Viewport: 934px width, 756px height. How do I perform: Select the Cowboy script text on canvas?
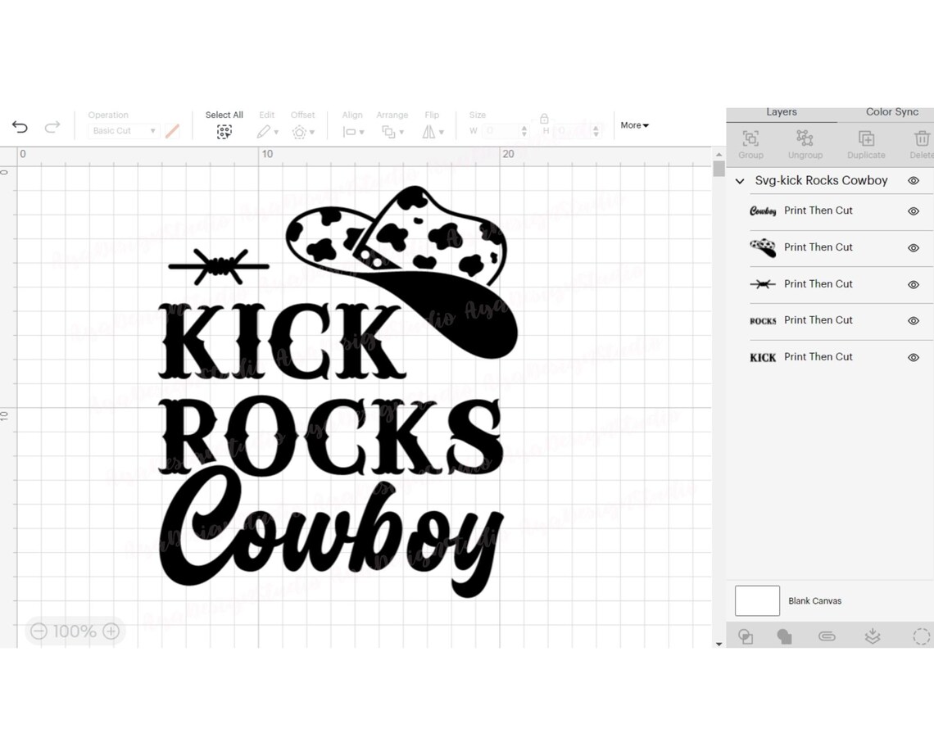point(331,532)
